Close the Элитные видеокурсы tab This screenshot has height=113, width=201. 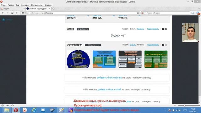click(50, 8)
